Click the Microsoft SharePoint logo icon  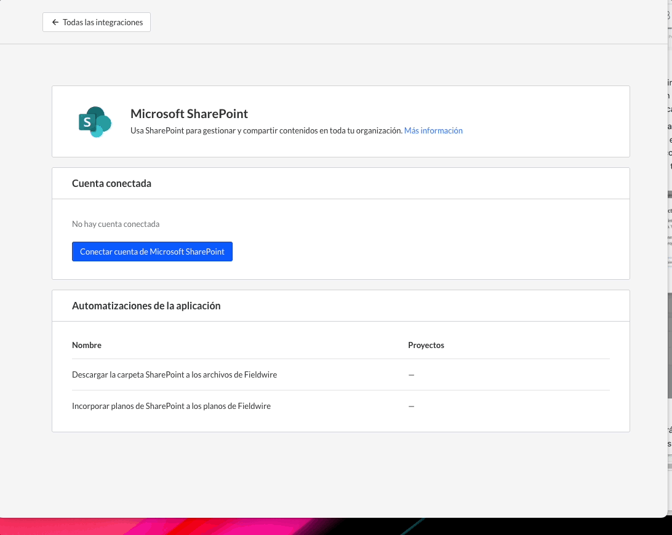pos(95,122)
